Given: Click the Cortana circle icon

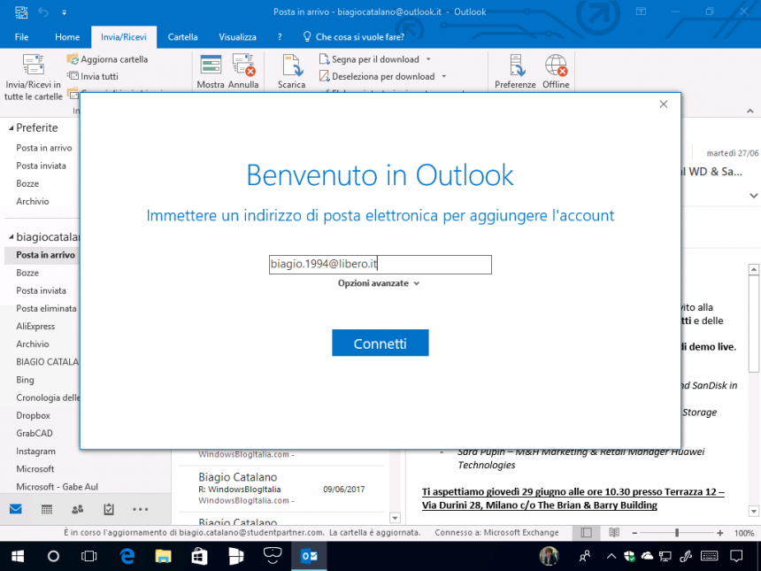Looking at the screenshot, I should pos(53,556).
